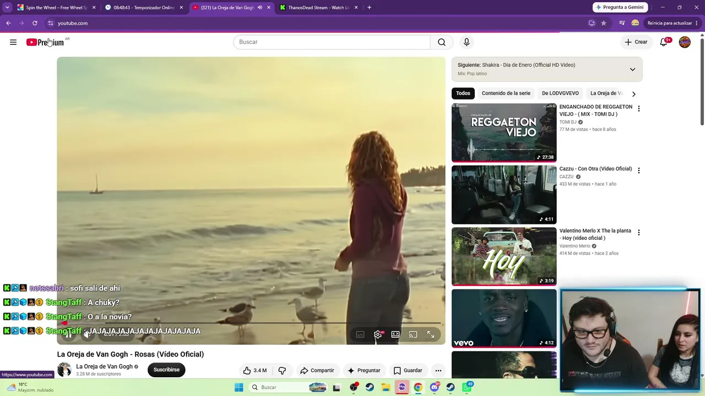The height and width of the screenshot is (396, 705).
Task: Open more options for Cazzu - Con Otra
Action: click(638, 170)
